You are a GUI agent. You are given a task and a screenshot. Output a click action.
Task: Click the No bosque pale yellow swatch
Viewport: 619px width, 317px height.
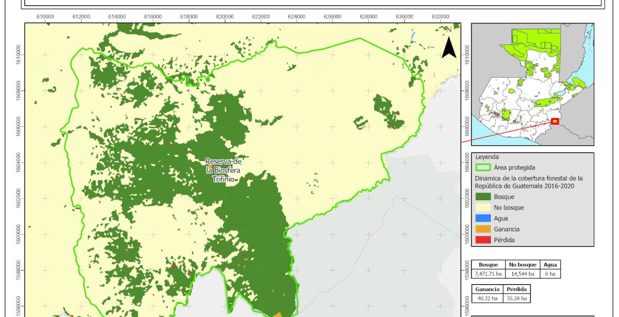(x=483, y=208)
